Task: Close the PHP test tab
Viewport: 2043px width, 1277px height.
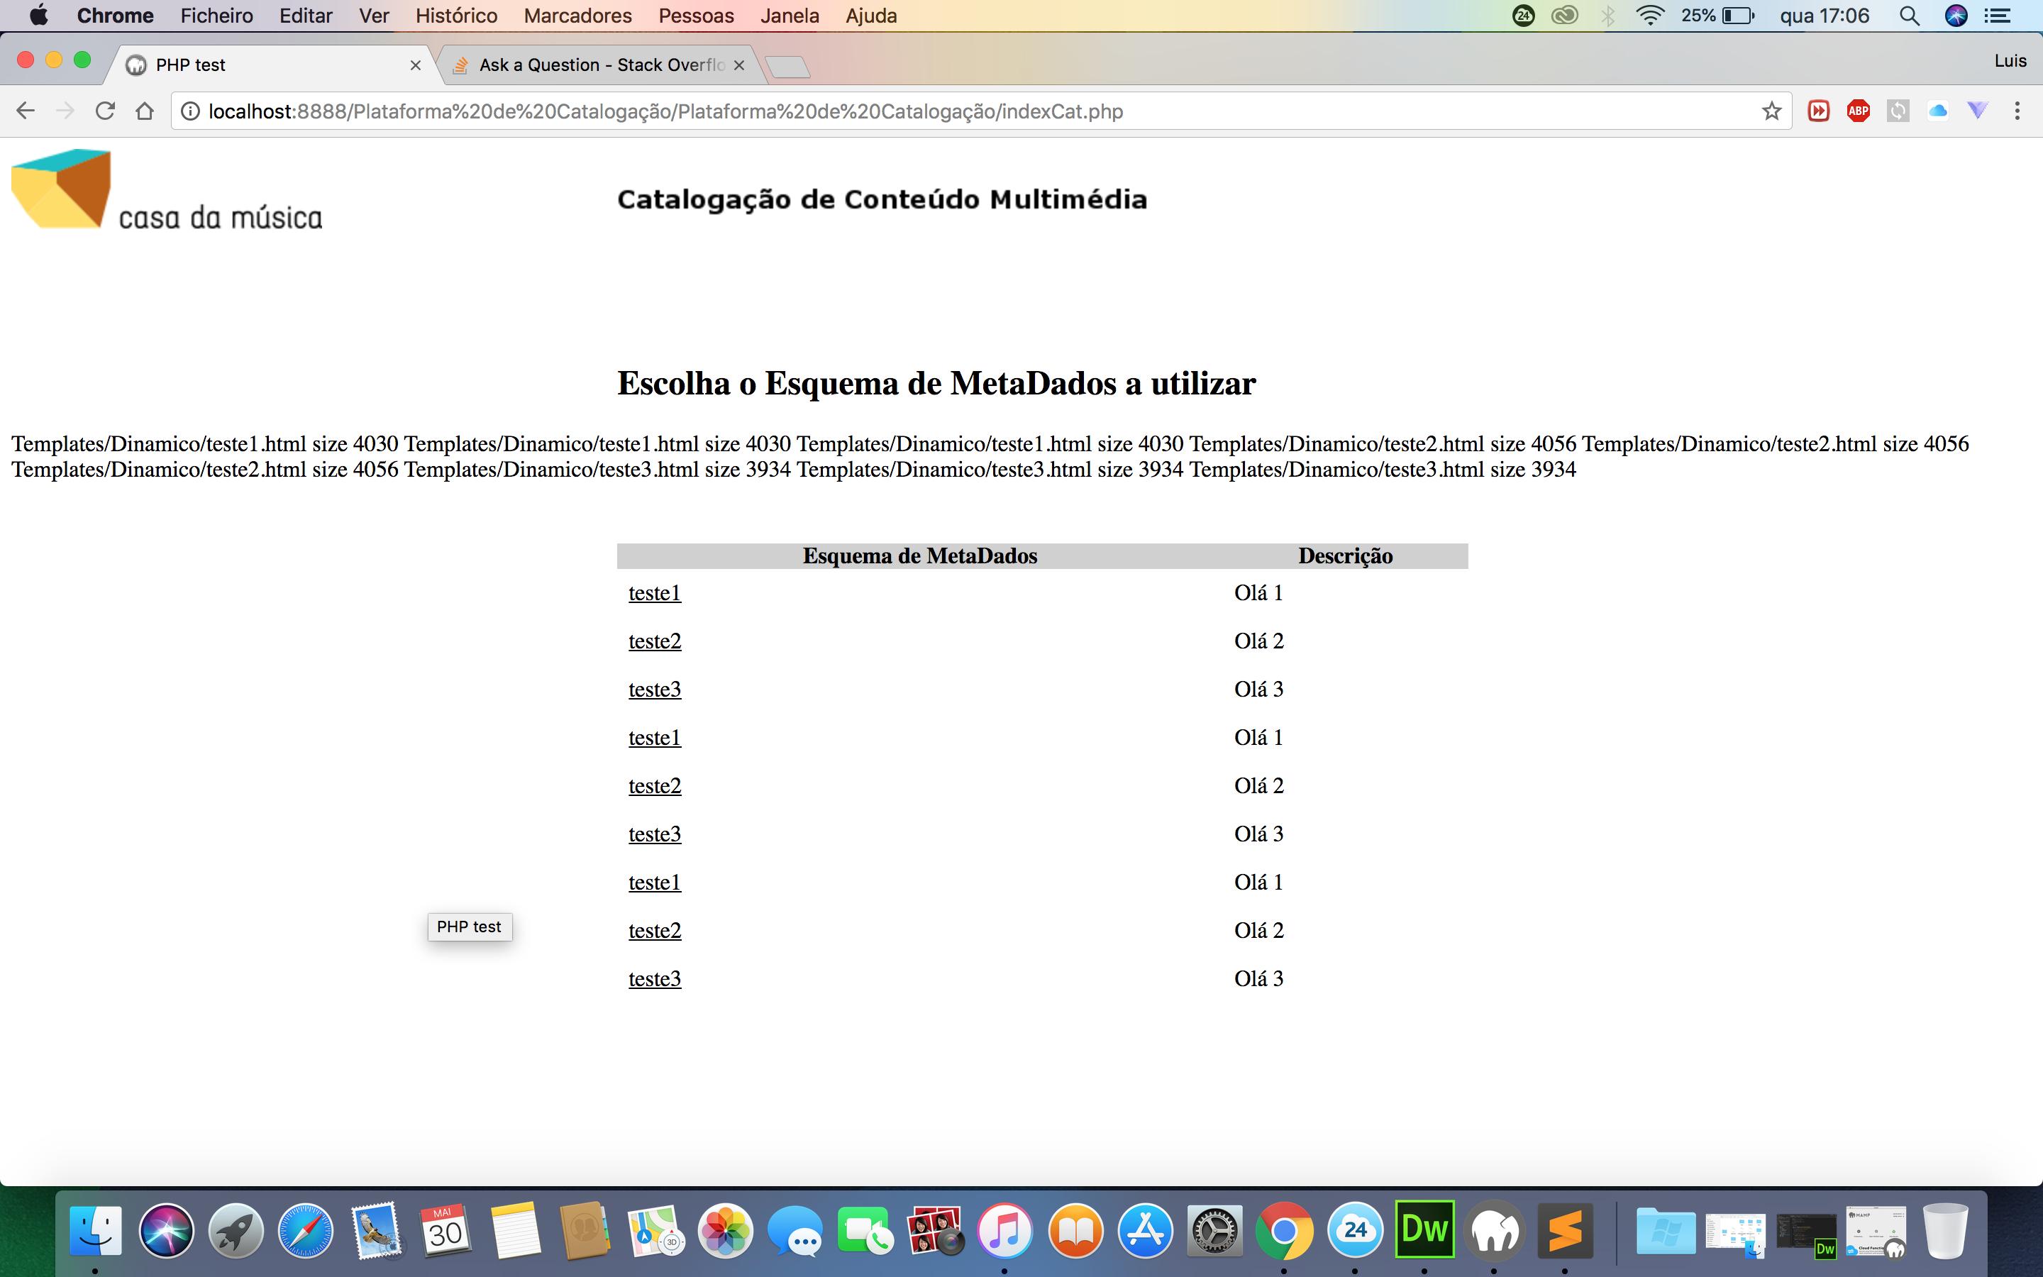Action: (x=416, y=65)
